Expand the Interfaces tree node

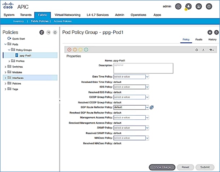coord(5,78)
